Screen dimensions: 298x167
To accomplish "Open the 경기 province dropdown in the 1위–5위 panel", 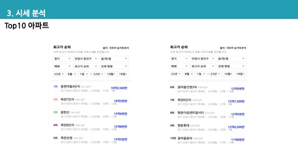I will 62,59.
